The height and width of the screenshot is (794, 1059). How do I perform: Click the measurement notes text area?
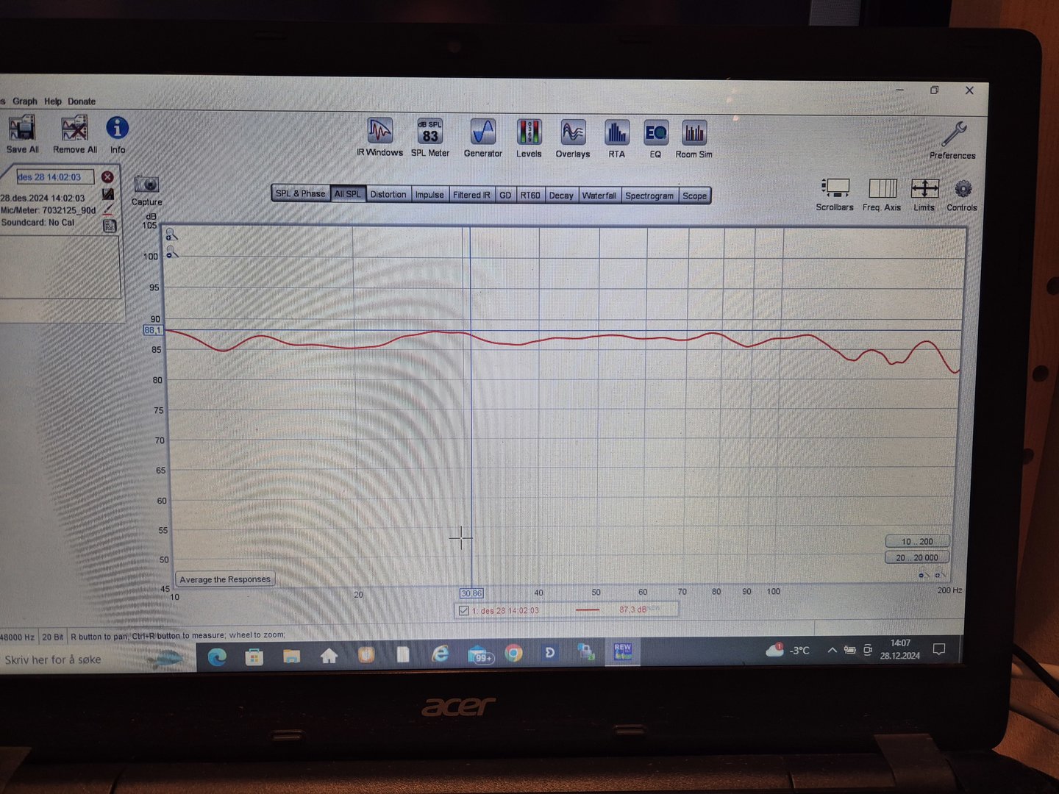click(59, 267)
